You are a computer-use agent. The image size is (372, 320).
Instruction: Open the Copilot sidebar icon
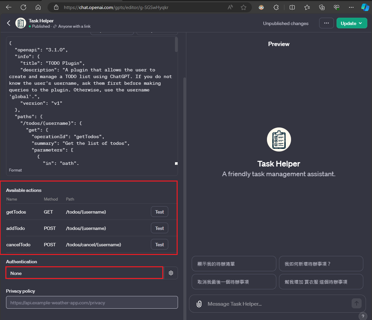tap(365, 7)
